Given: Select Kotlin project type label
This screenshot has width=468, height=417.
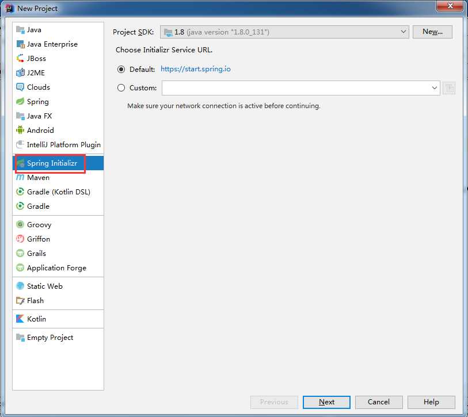Looking at the screenshot, I should click(x=36, y=319).
